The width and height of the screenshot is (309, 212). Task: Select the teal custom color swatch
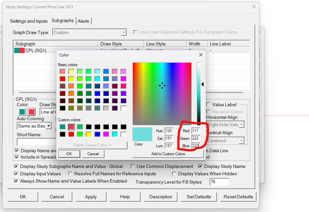tap(63, 127)
